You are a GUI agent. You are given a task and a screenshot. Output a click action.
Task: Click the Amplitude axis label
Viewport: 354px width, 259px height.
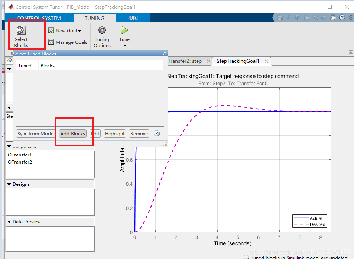pos(122,160)
